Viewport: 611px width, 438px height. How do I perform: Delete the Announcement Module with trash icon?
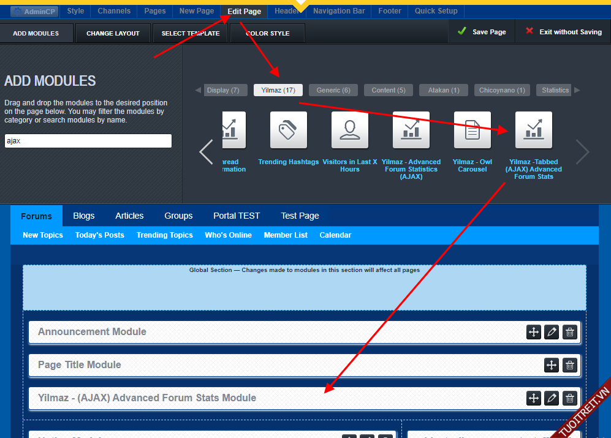coord(570,332)
